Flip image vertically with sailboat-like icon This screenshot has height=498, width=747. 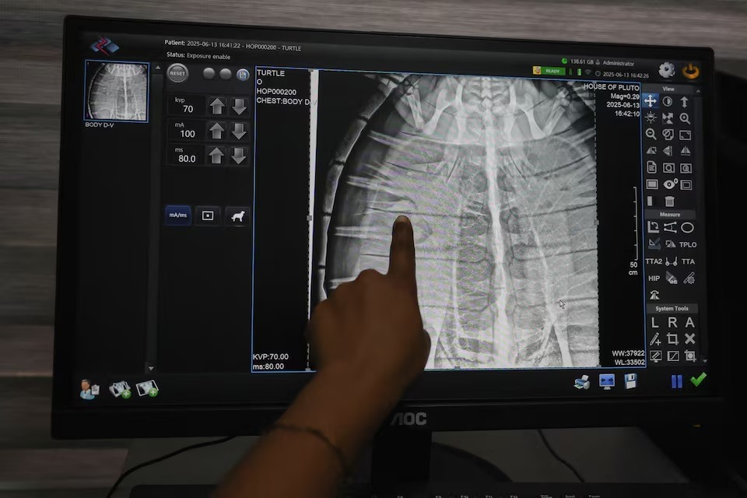click(685, 151)
